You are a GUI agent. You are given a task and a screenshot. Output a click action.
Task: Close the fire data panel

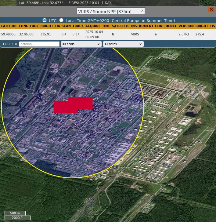(211, 9)
